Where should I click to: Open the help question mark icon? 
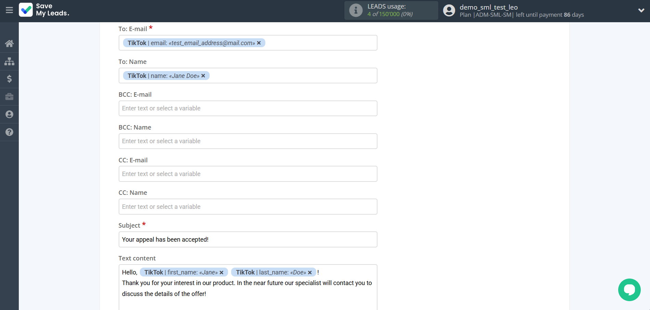pyautogui.click(x=9, y=132)
